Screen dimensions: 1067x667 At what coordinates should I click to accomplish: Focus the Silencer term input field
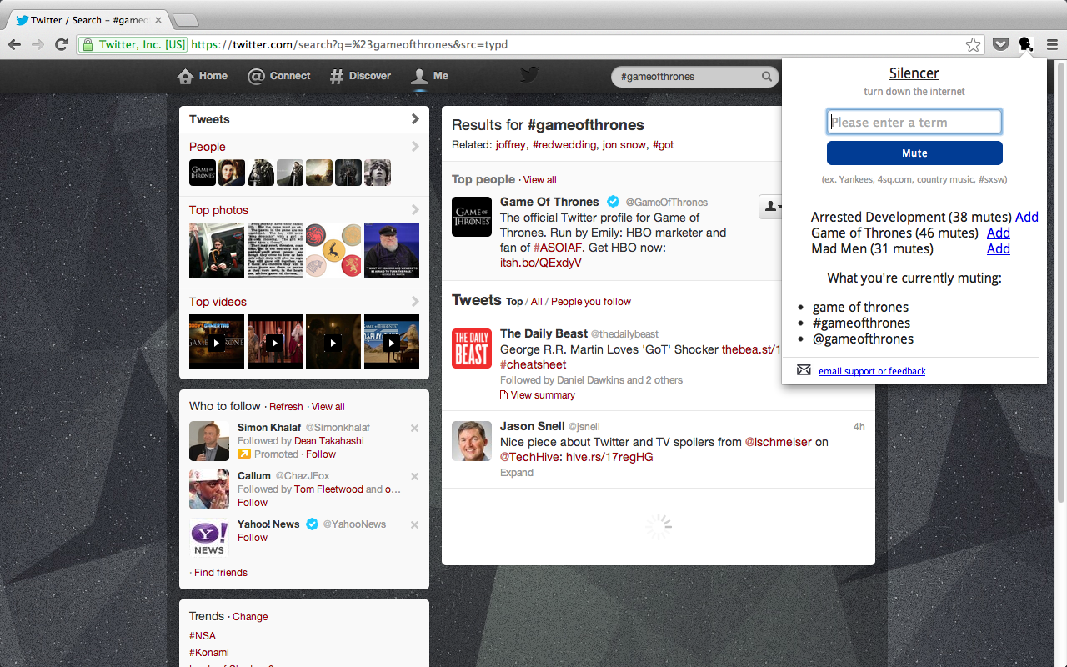click(x=914, y=123)
